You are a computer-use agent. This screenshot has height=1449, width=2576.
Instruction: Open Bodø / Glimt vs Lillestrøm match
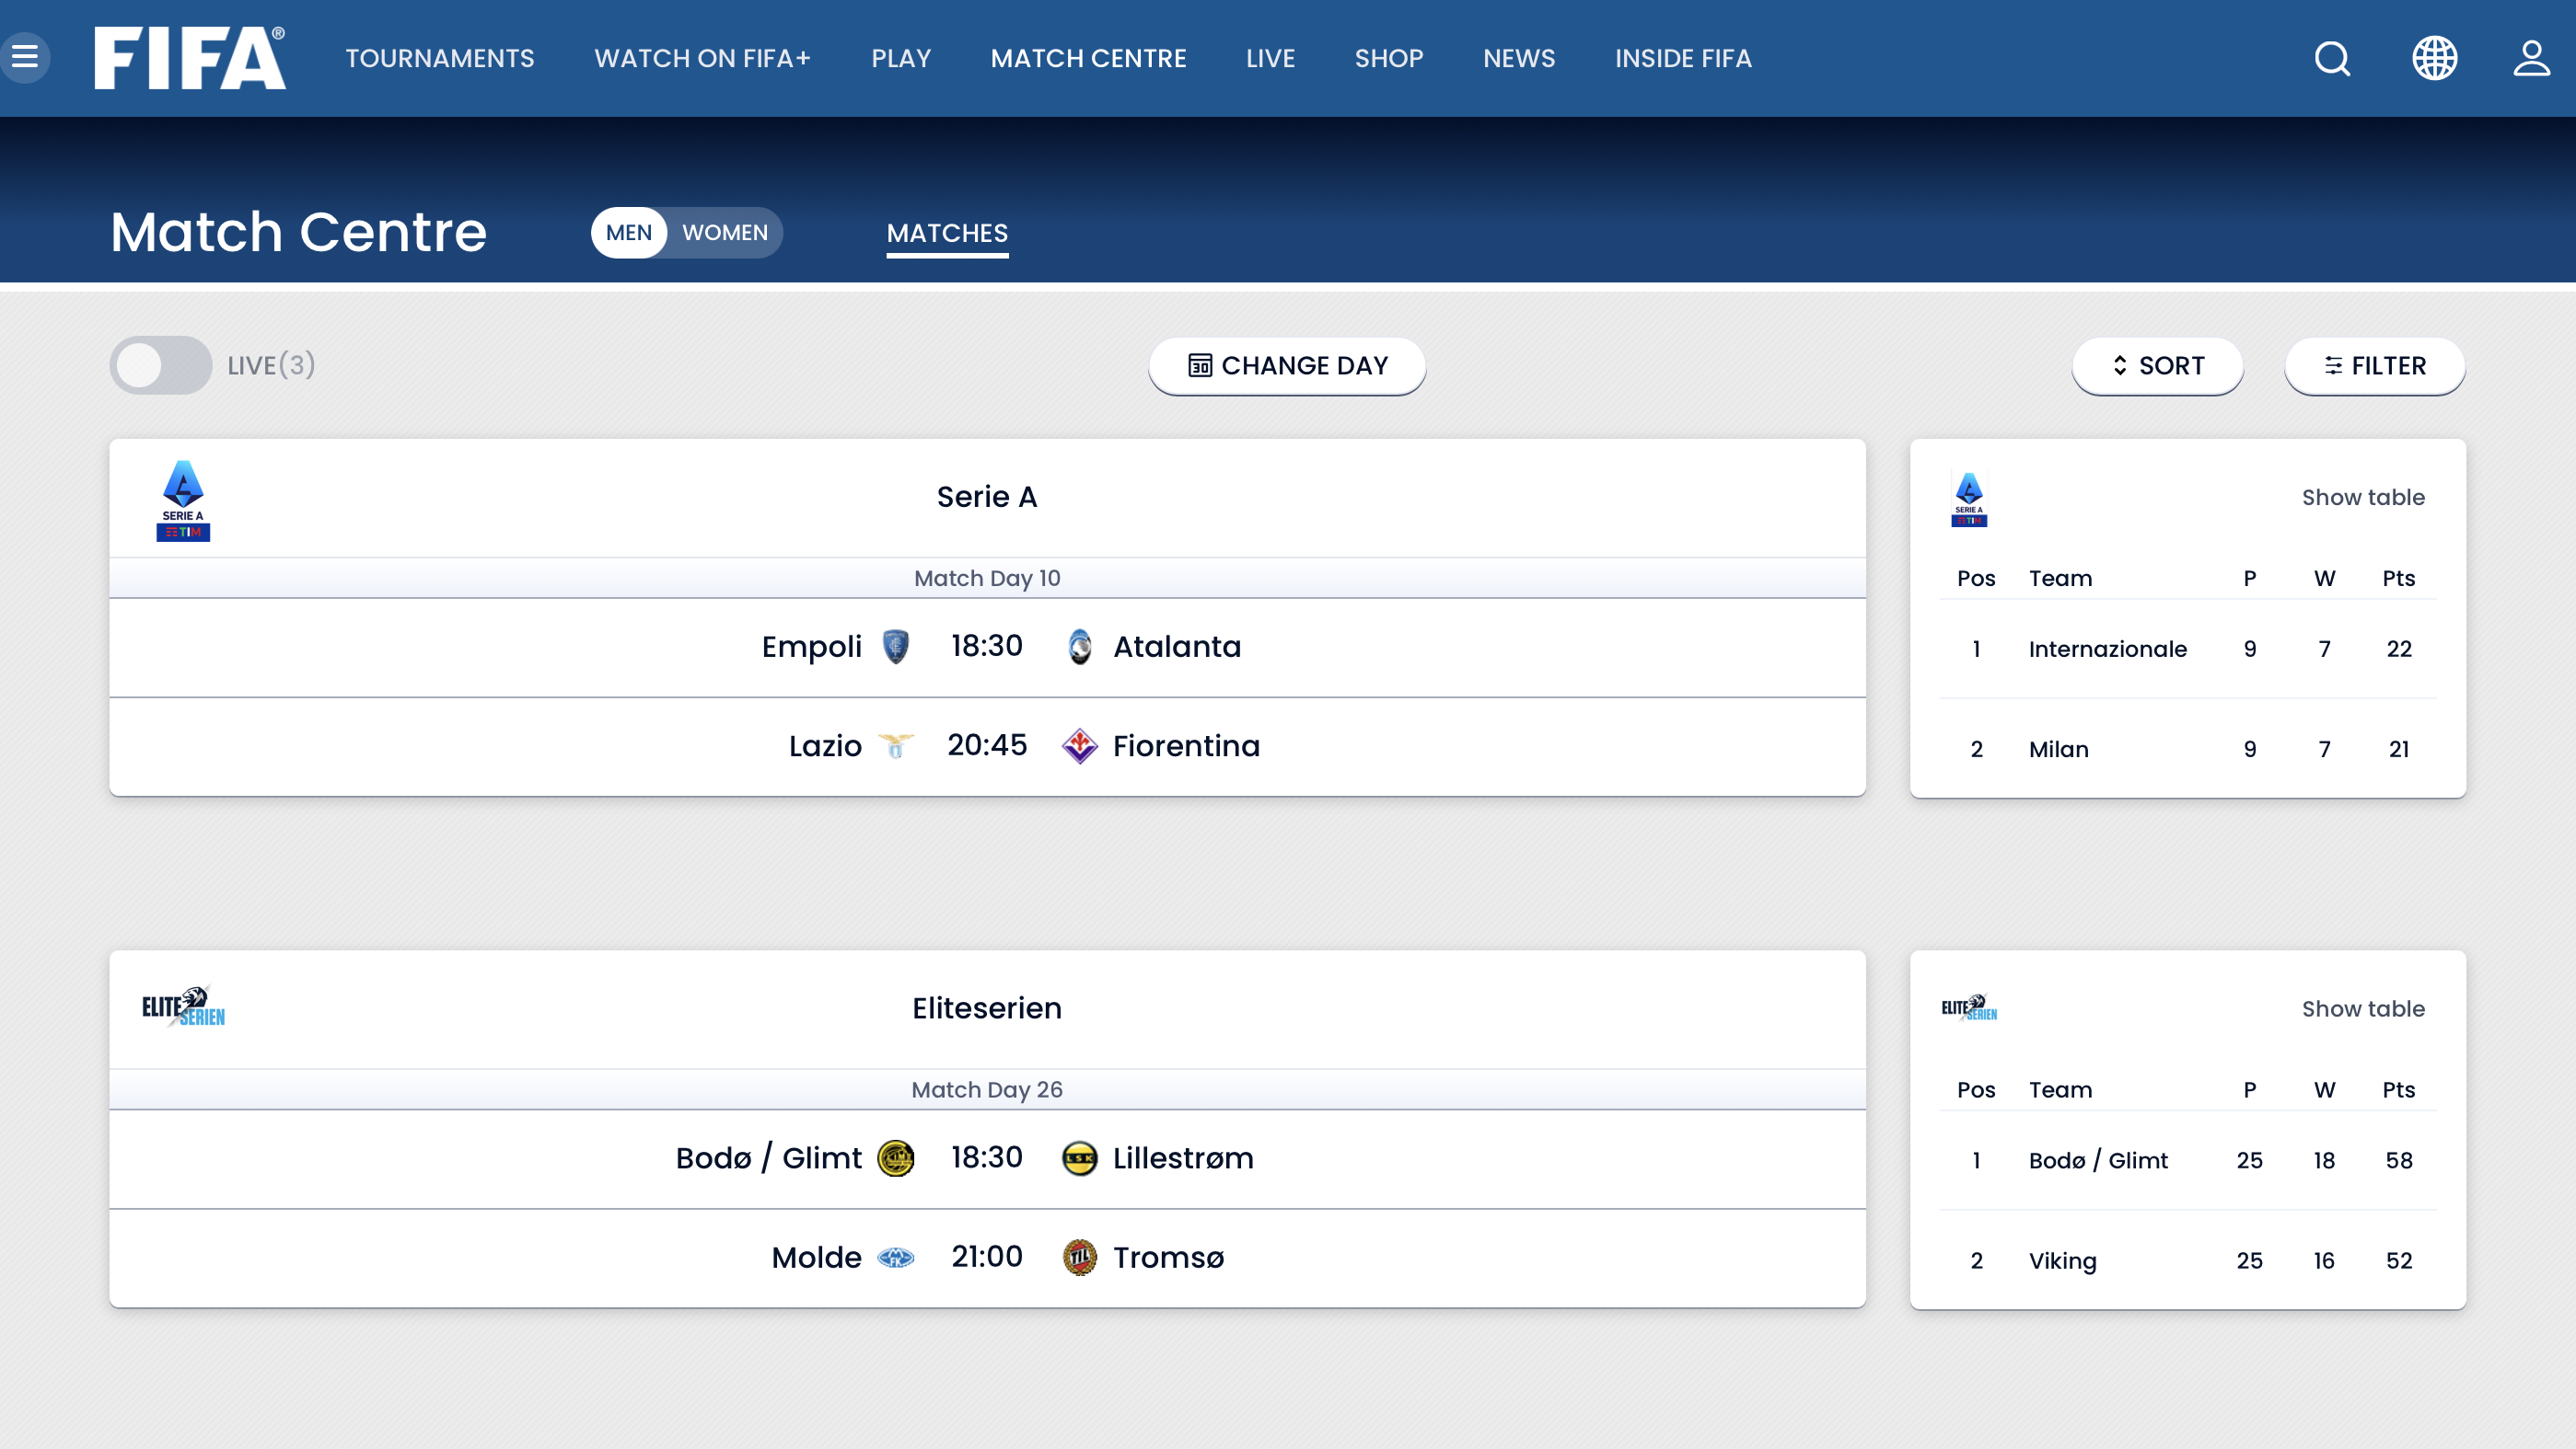[987, 1159]
